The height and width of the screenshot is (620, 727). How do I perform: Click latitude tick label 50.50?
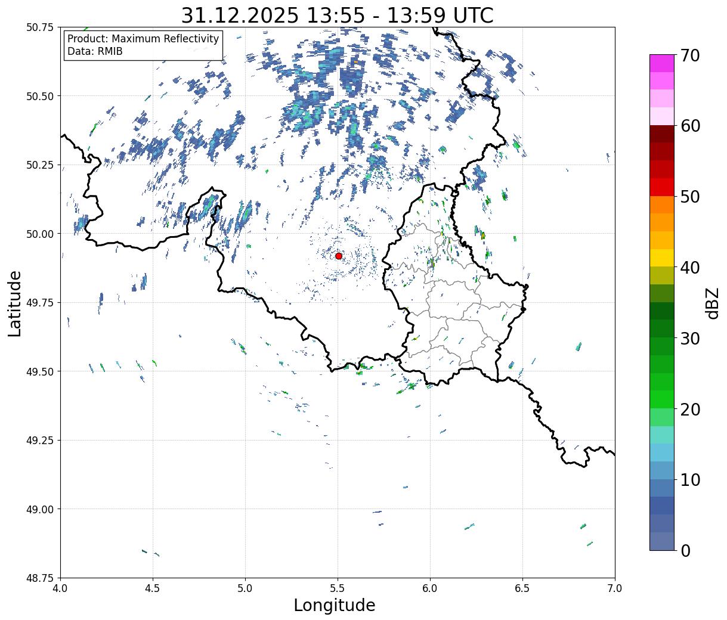point(40,96)
